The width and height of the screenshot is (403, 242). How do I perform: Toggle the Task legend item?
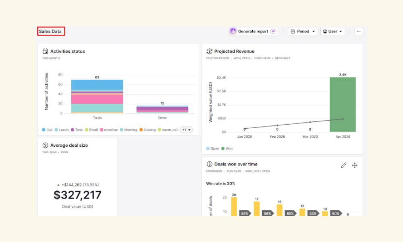point(77,130)
